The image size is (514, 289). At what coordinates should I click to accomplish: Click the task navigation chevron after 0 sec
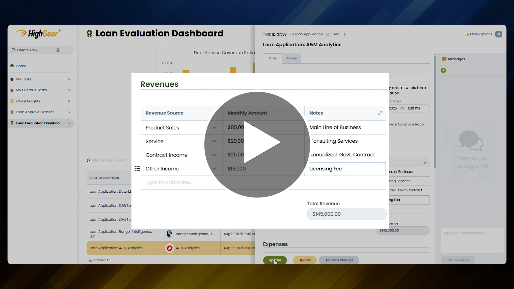click(345, 34)
